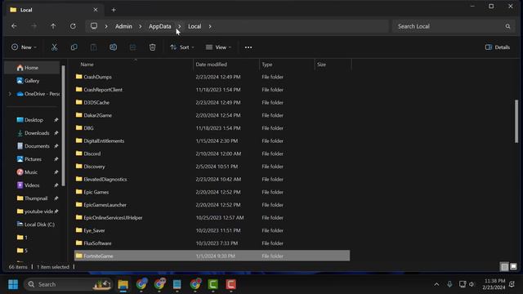Unpin Desktop via its pin icon
Image resolution: width=523 pixels, height=294 pixels.
pos(56,120)
